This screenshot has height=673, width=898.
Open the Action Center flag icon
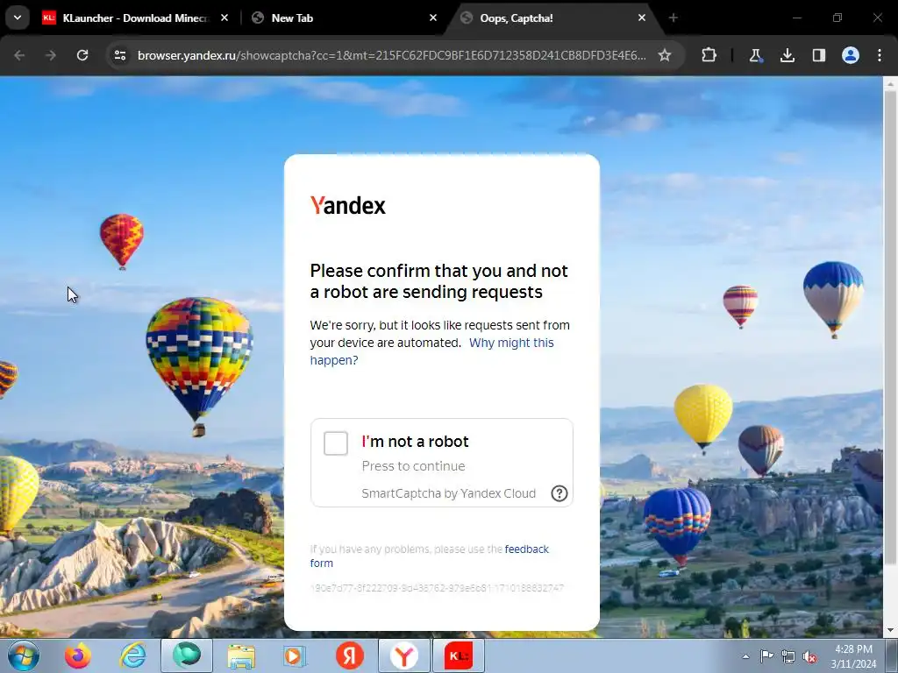pos(766,656)
